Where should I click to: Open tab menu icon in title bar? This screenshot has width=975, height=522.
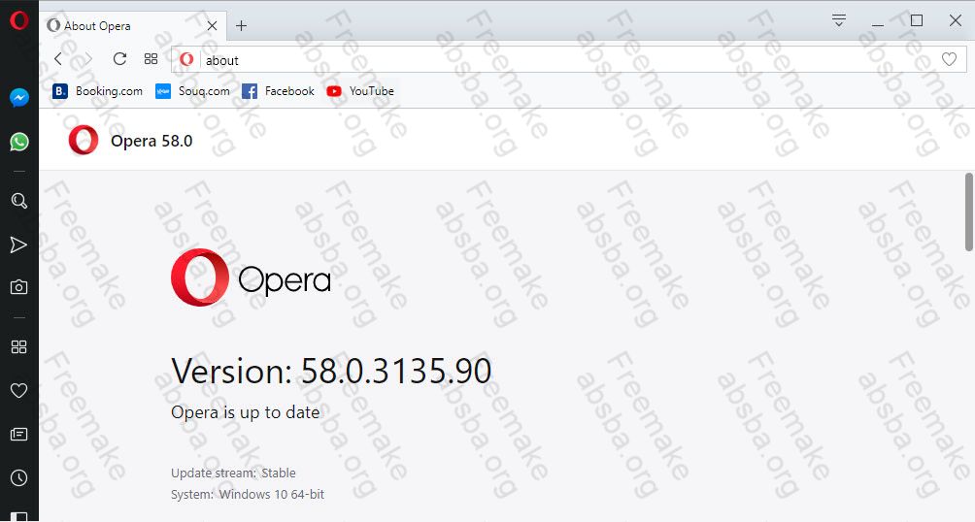(x=839, y=20)
